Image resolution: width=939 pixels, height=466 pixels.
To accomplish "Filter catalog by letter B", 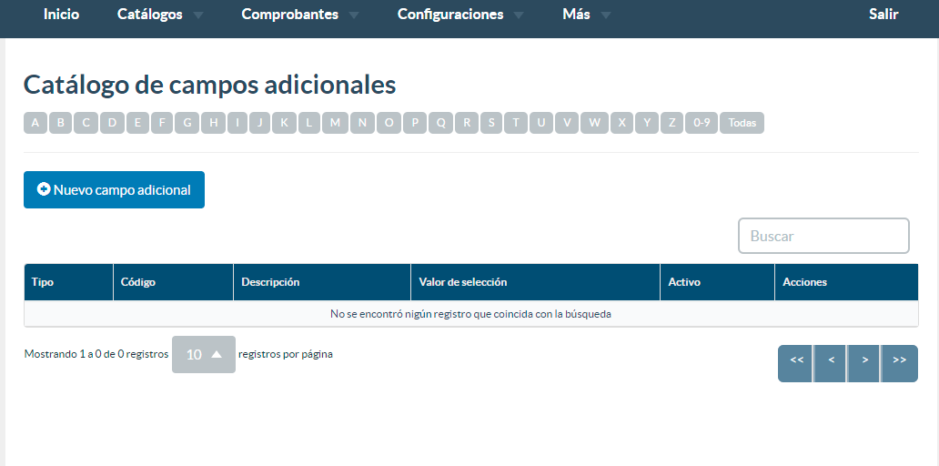I will point(60,123).
